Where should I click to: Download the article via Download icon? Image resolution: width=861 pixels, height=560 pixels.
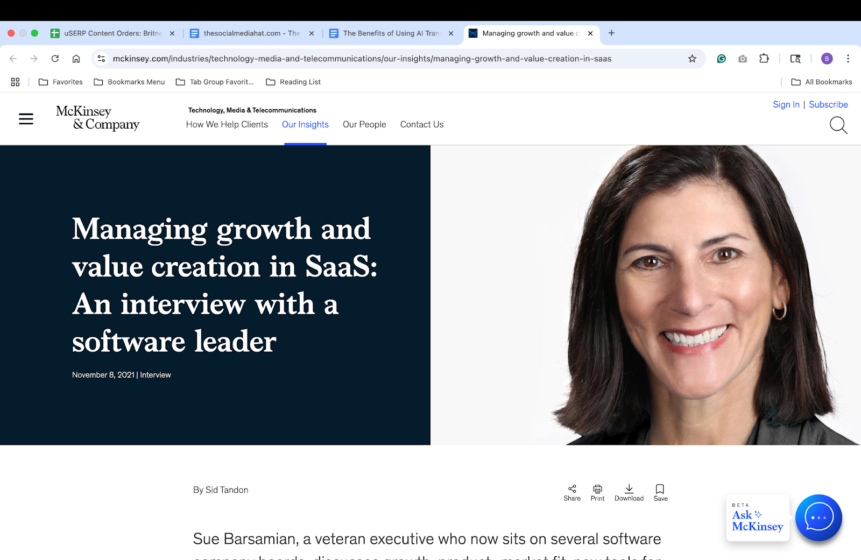[629, 492]
